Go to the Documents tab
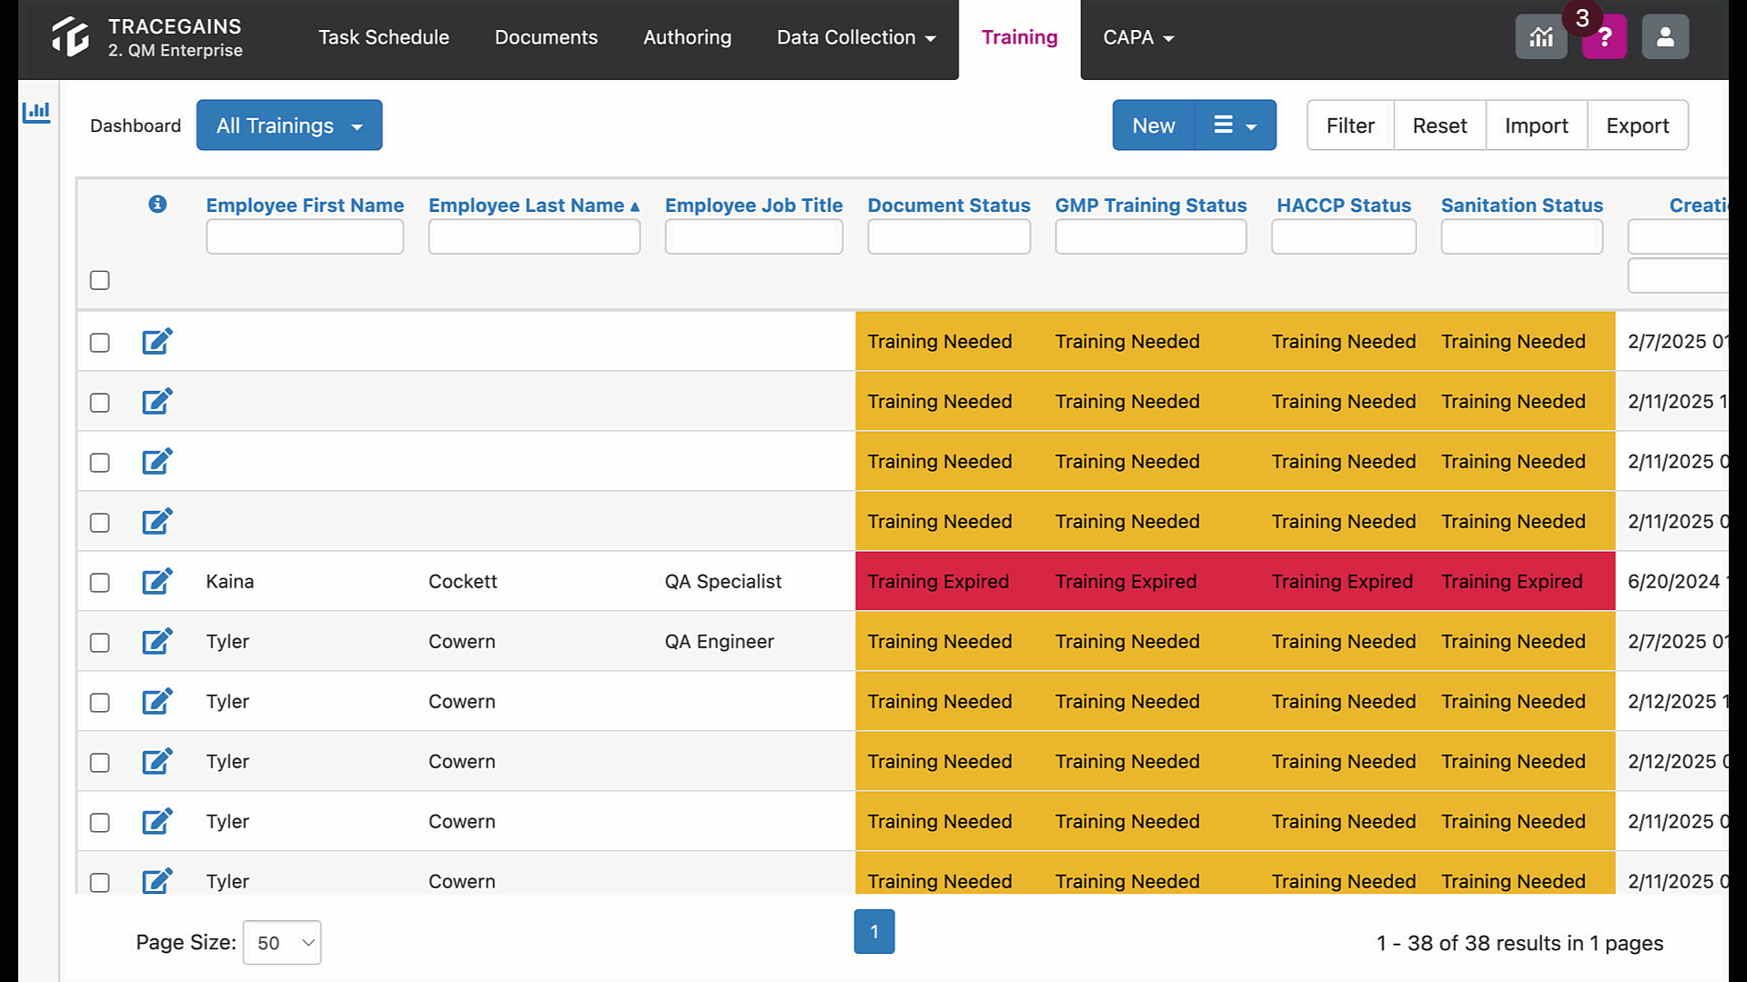This screenshot has height=982, width=1747. pyautogui.click(x=546, y=37)
